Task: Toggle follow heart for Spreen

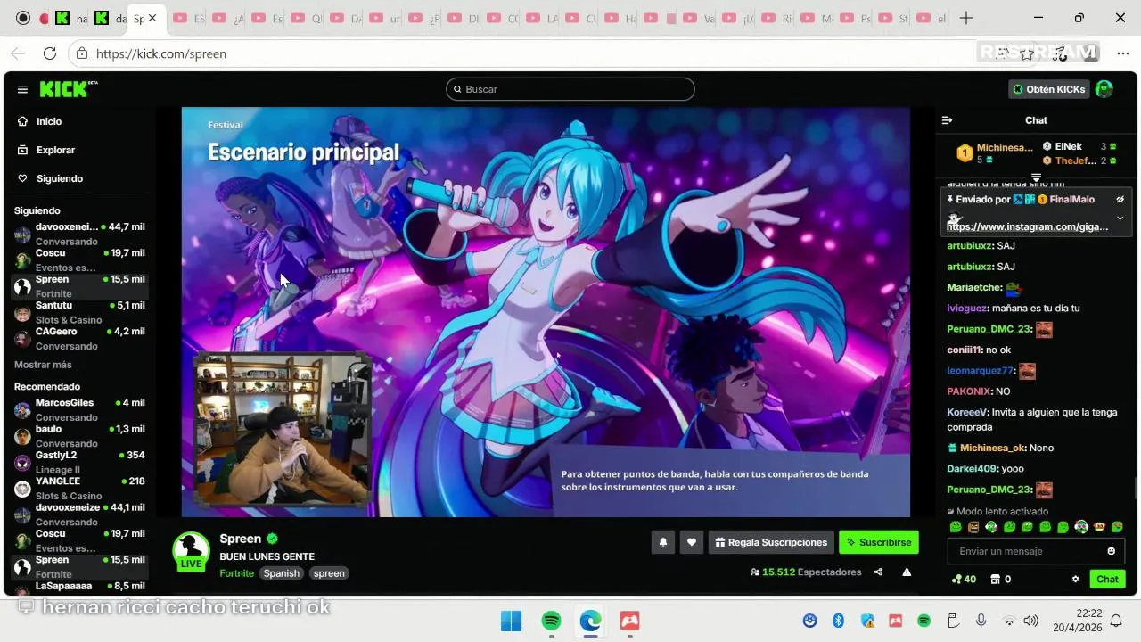Action: pyautogui.click(x=692, y=542)
